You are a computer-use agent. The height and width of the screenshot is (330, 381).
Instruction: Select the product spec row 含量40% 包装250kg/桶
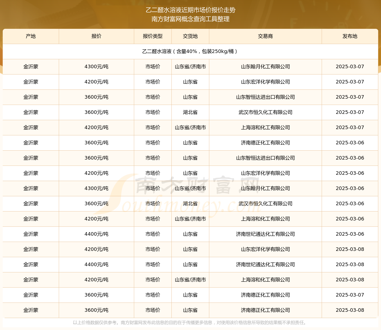190,51
